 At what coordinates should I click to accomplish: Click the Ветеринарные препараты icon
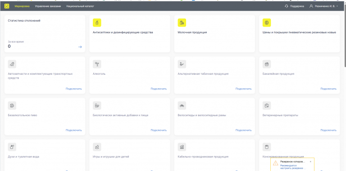[267, 106]
